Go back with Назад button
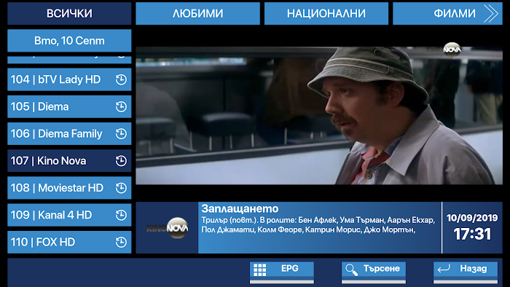 click(466, 272)
